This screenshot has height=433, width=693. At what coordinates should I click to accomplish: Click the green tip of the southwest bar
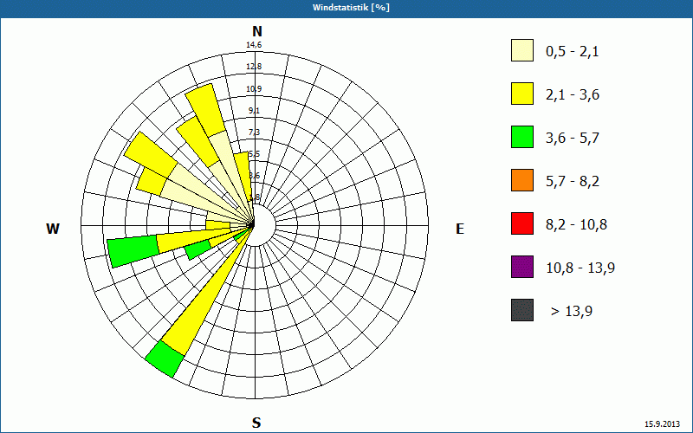(x=165, y=359)
